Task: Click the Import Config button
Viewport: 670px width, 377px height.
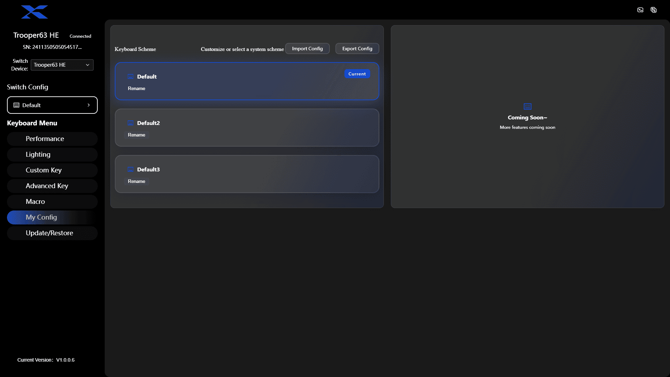Action: 307,49
